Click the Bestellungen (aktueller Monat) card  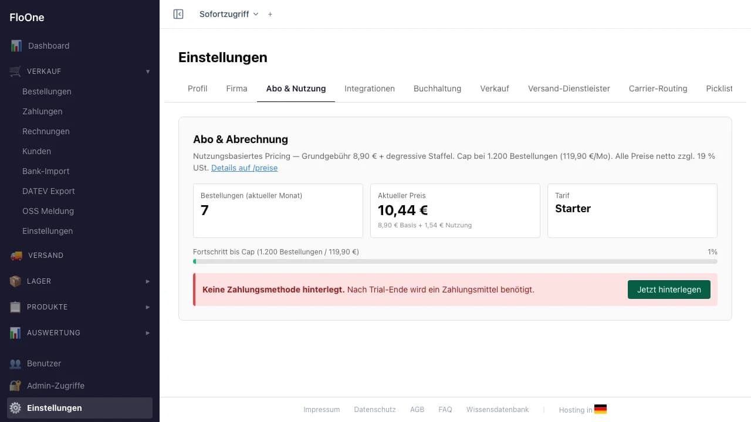278,210
